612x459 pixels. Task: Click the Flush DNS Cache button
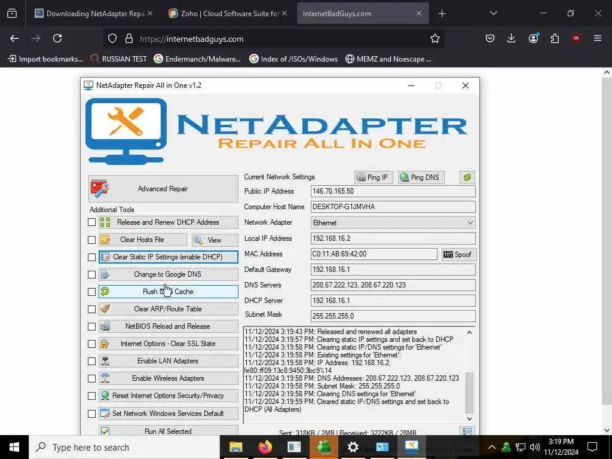tap(168, 292)
